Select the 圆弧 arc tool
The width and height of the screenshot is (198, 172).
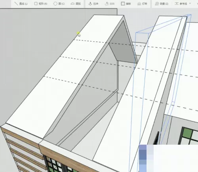coord(76,4)
